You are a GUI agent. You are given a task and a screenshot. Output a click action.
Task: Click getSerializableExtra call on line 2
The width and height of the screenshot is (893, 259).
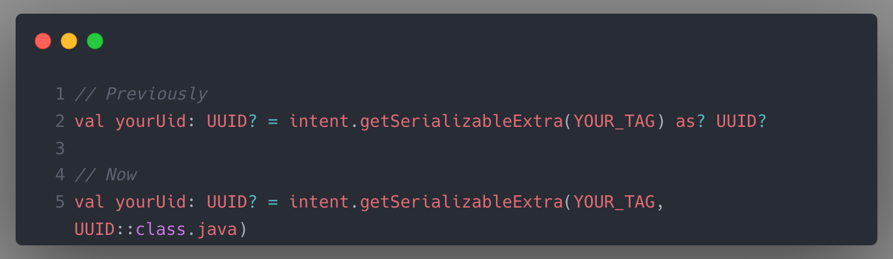(x=461, y=122)
